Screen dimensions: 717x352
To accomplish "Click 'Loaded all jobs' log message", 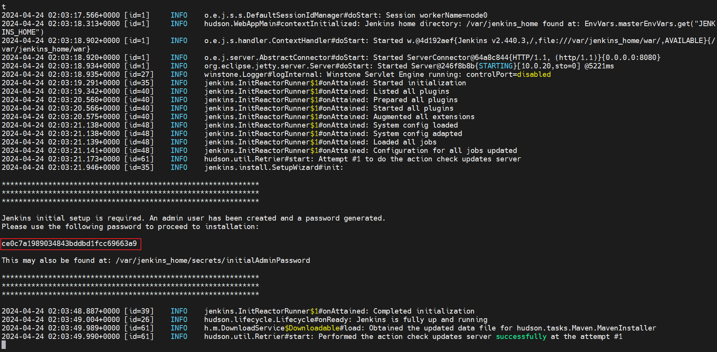I will [x=405, y=142].
